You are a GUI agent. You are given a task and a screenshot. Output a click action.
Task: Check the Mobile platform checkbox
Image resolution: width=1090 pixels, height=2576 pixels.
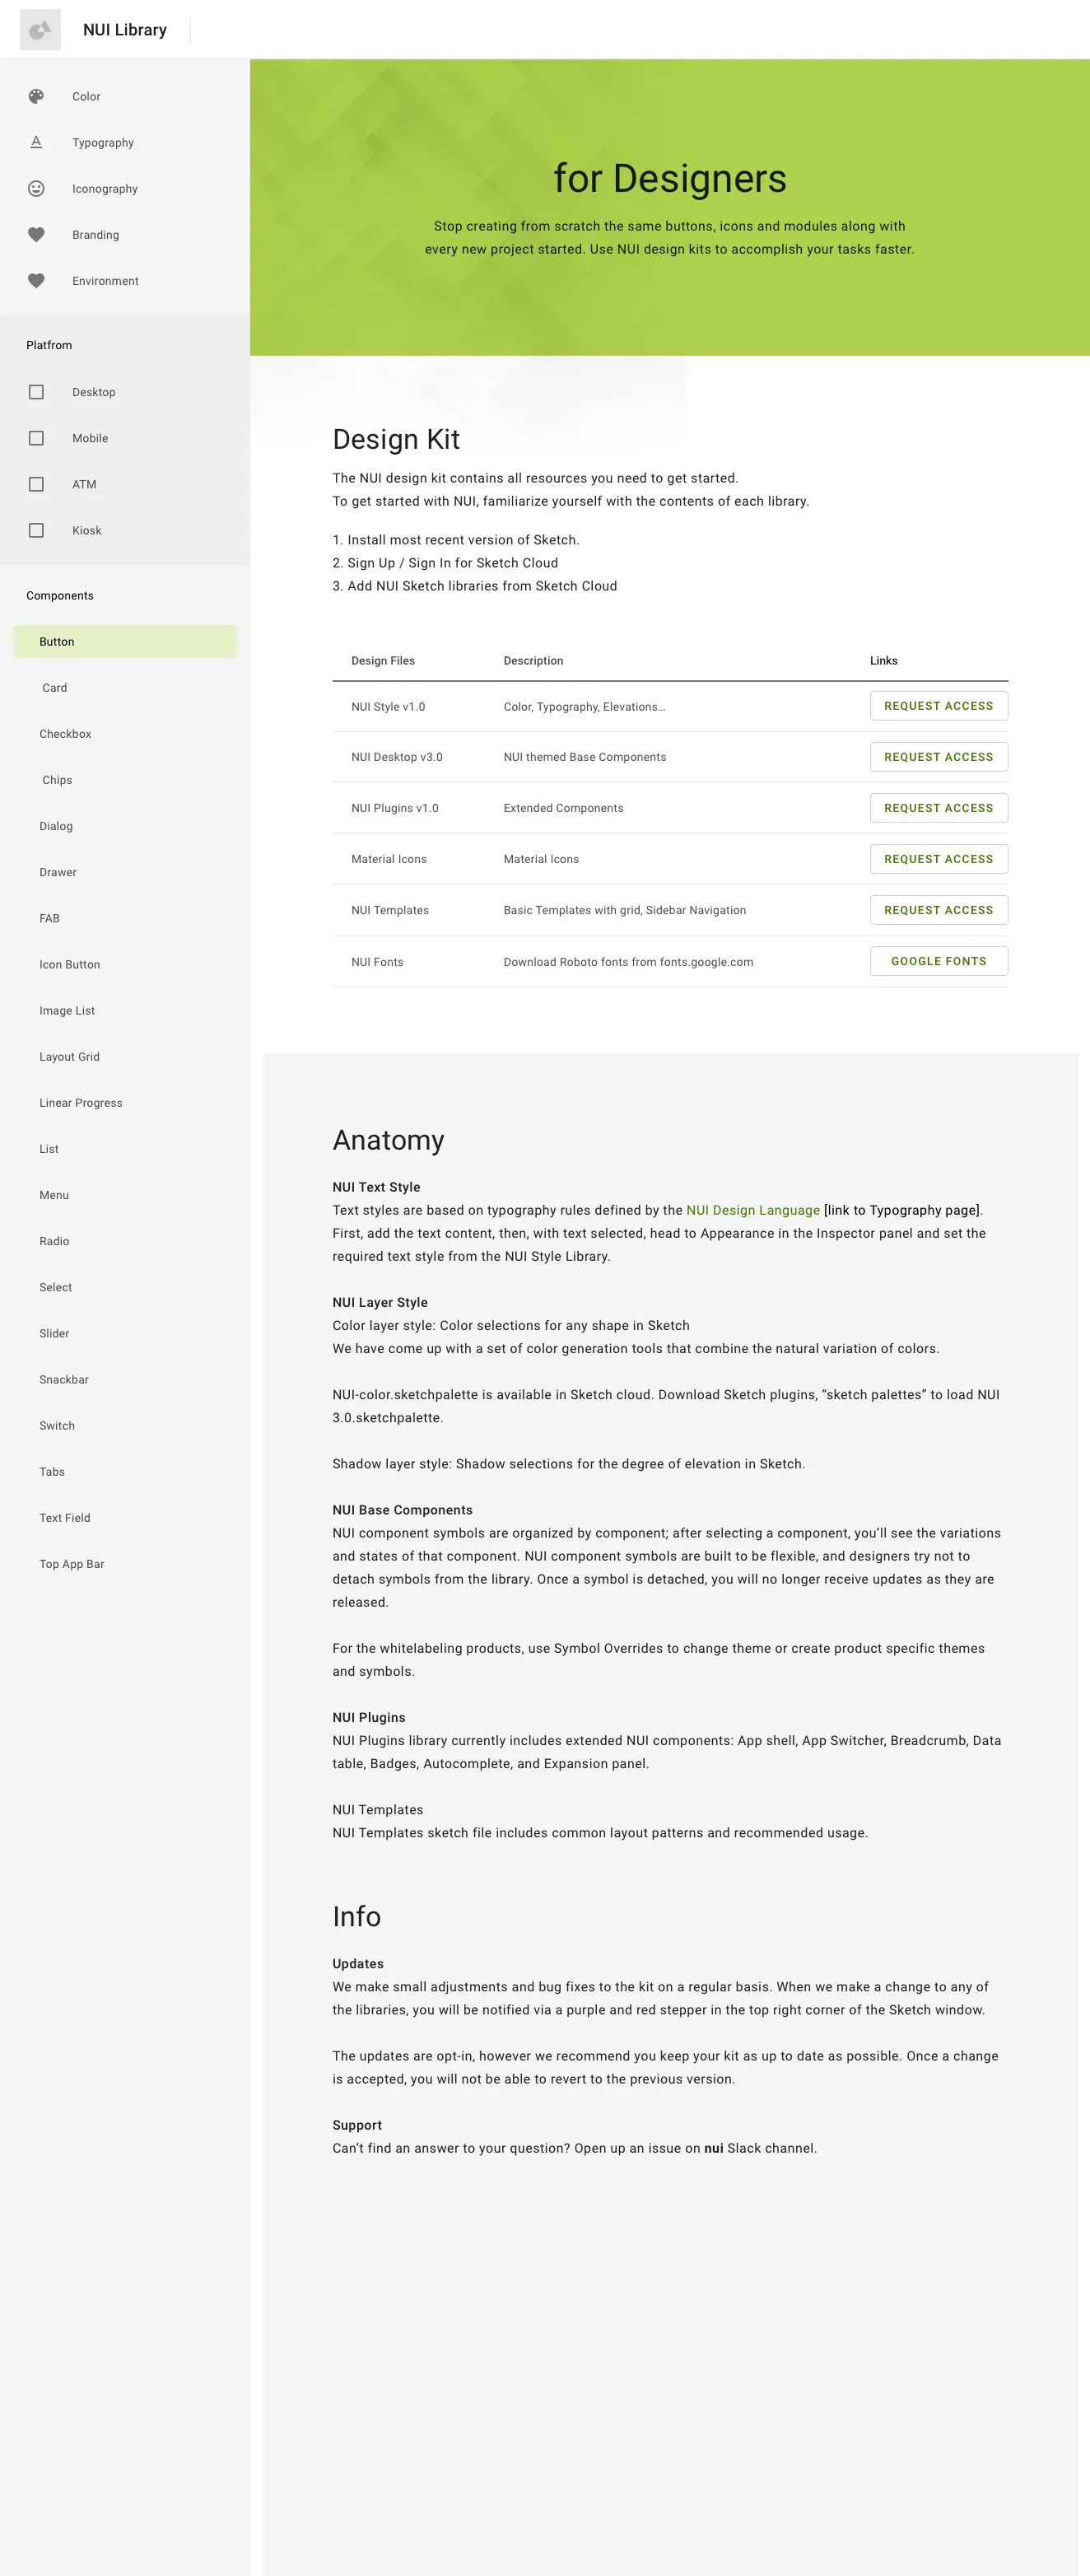point(36,438)
